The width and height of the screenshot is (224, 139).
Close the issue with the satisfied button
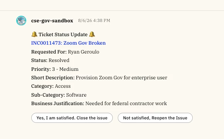72,118
